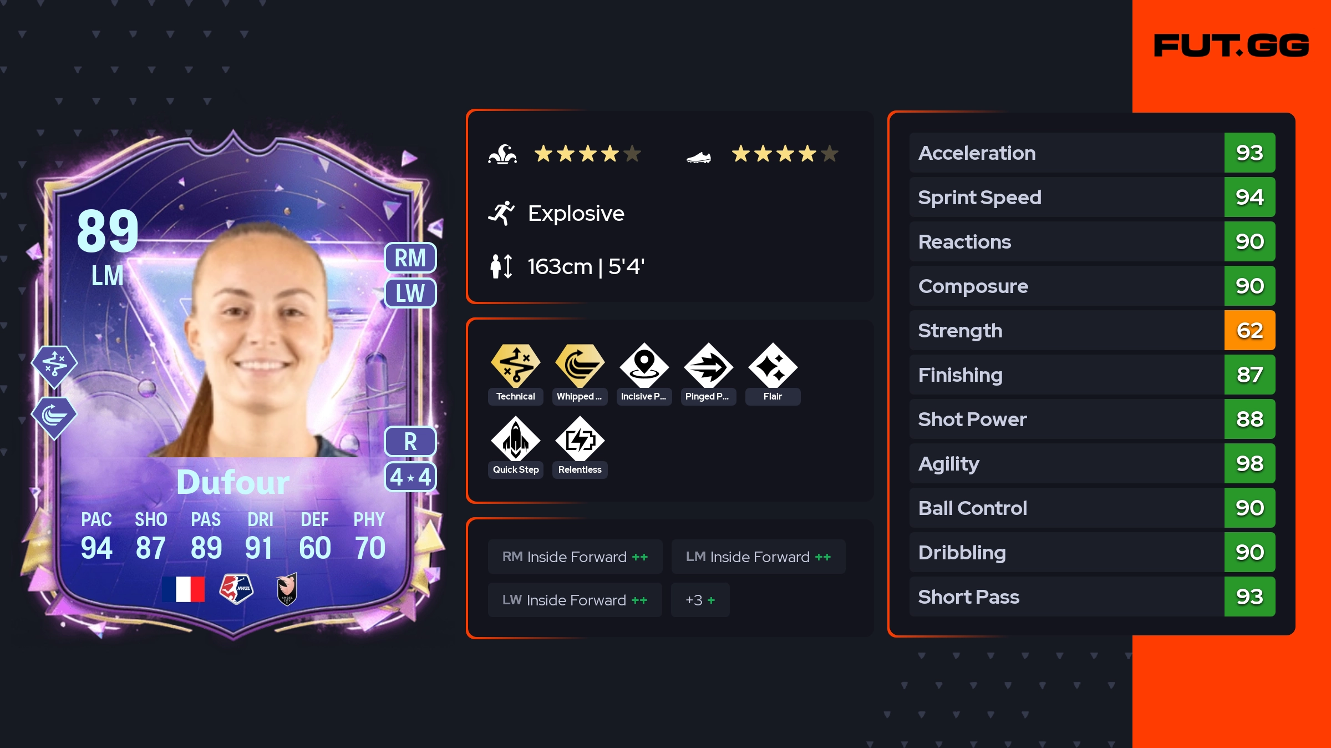Image resolution: width=1331 pixels, height=748 pixels.
Task: Click the LW Inside Forward role
Action: pyautogui.click(x=575, y=600)
